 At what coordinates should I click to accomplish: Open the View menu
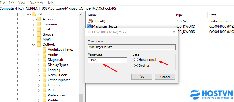pyautogui.click(x=22, y=3)
